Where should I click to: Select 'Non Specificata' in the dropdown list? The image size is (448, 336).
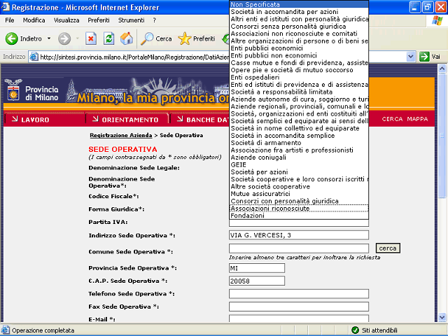(299, 4)
